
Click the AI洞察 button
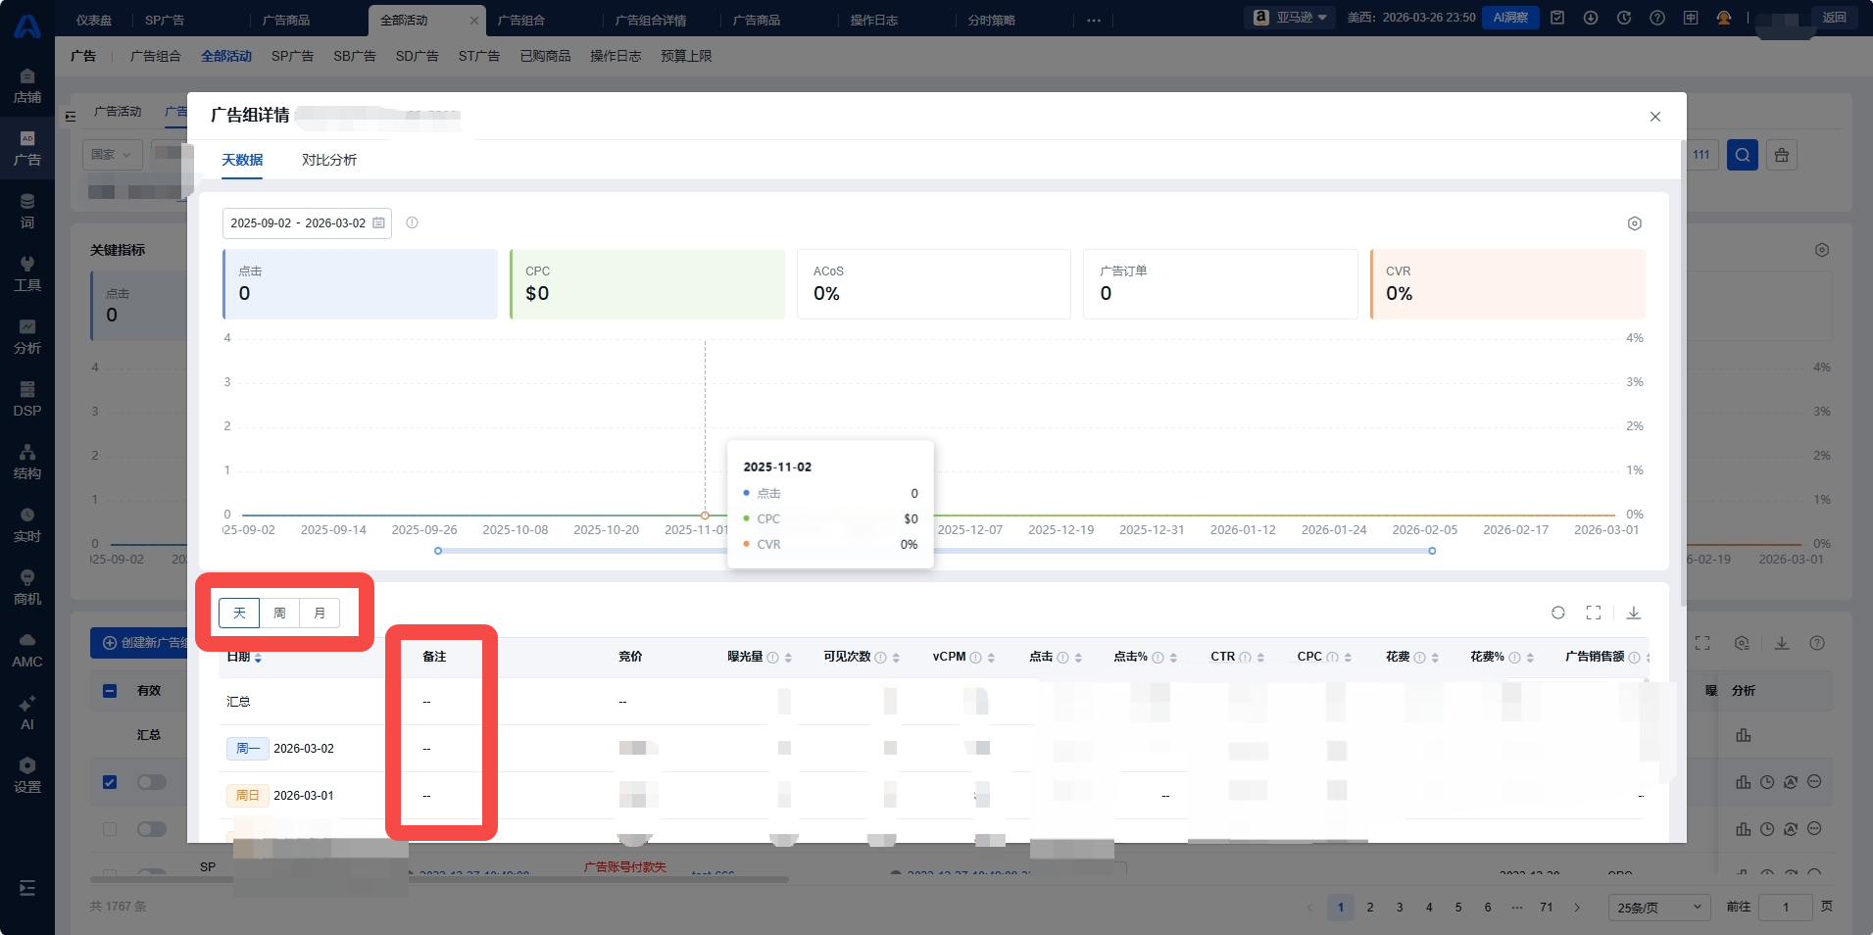1509,18
